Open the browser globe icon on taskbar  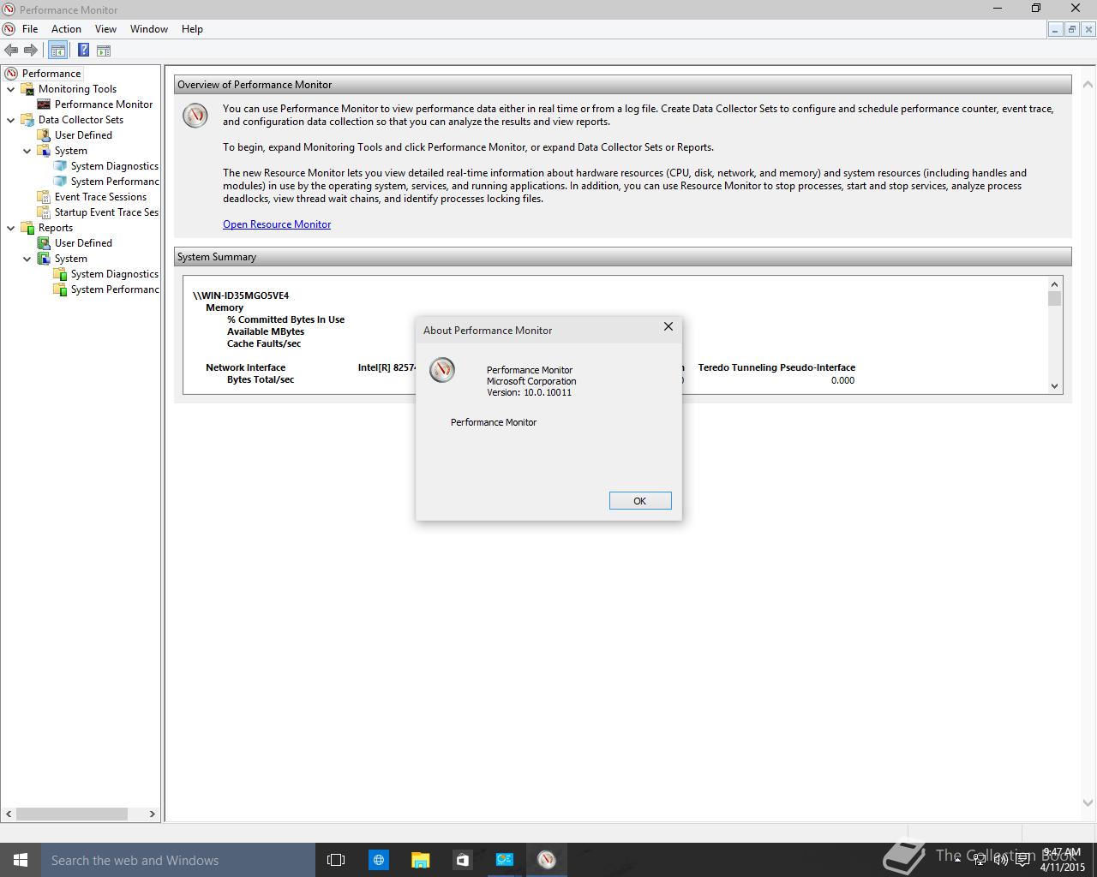pyautogui.click(x=378, y=860)
